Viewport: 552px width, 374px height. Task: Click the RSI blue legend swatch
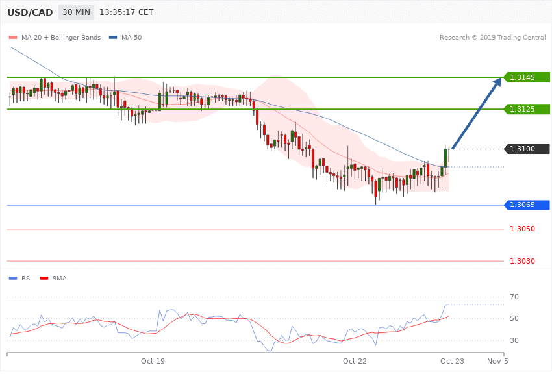pos(13,279)
